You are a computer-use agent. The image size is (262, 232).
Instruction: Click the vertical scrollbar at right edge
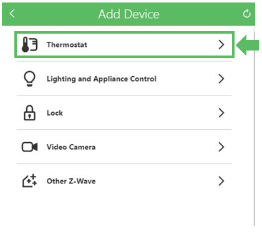tap(255, 129)
